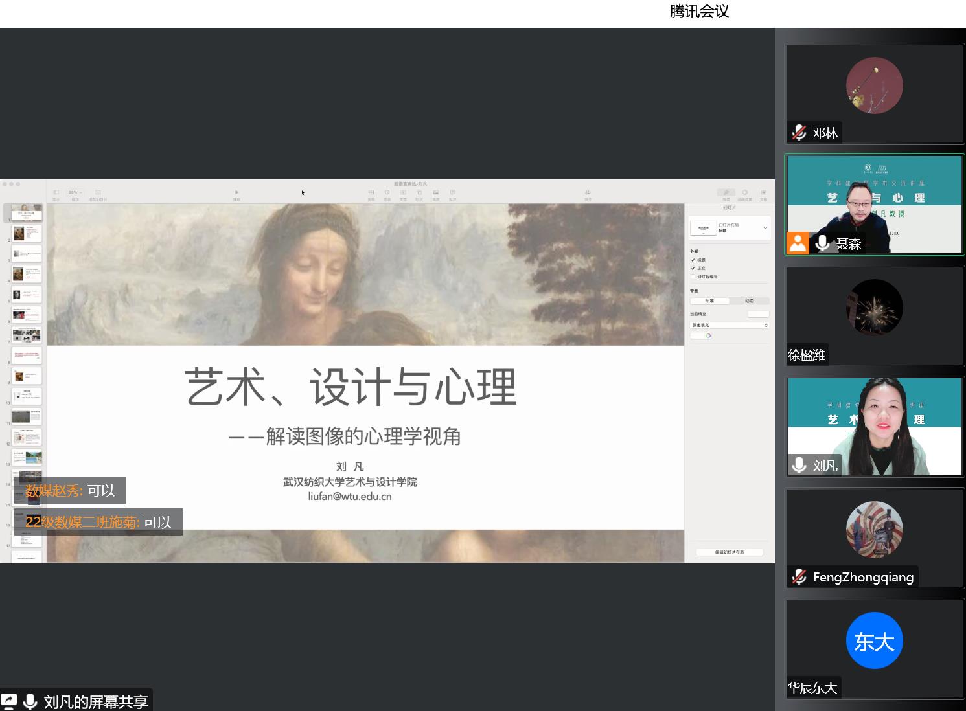The image size is (966, 711).
Task: Click the 华辰东大 name label
Action: coord(812,688)
